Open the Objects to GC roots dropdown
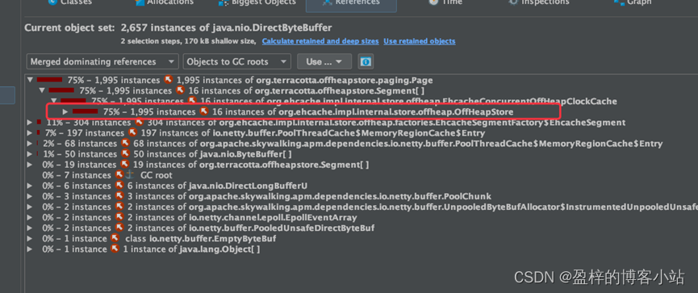The width and height of the screenshot is (698, 293). coord(236,61)
